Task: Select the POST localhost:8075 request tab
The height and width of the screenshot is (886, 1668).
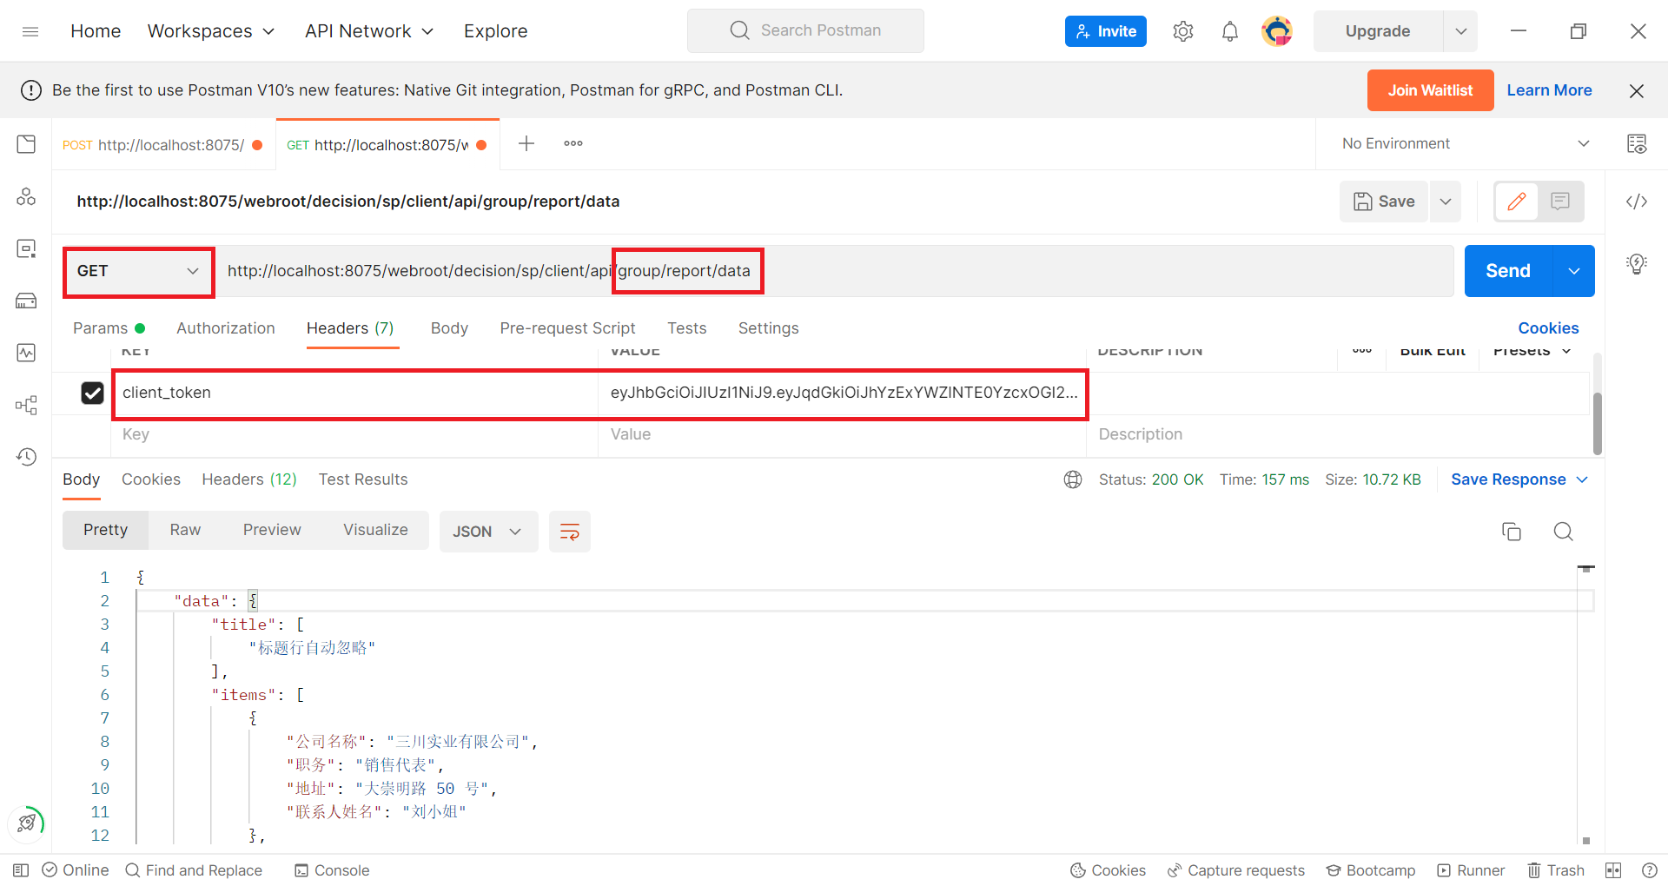Action: pyautogui.click(x=163, y=145)
